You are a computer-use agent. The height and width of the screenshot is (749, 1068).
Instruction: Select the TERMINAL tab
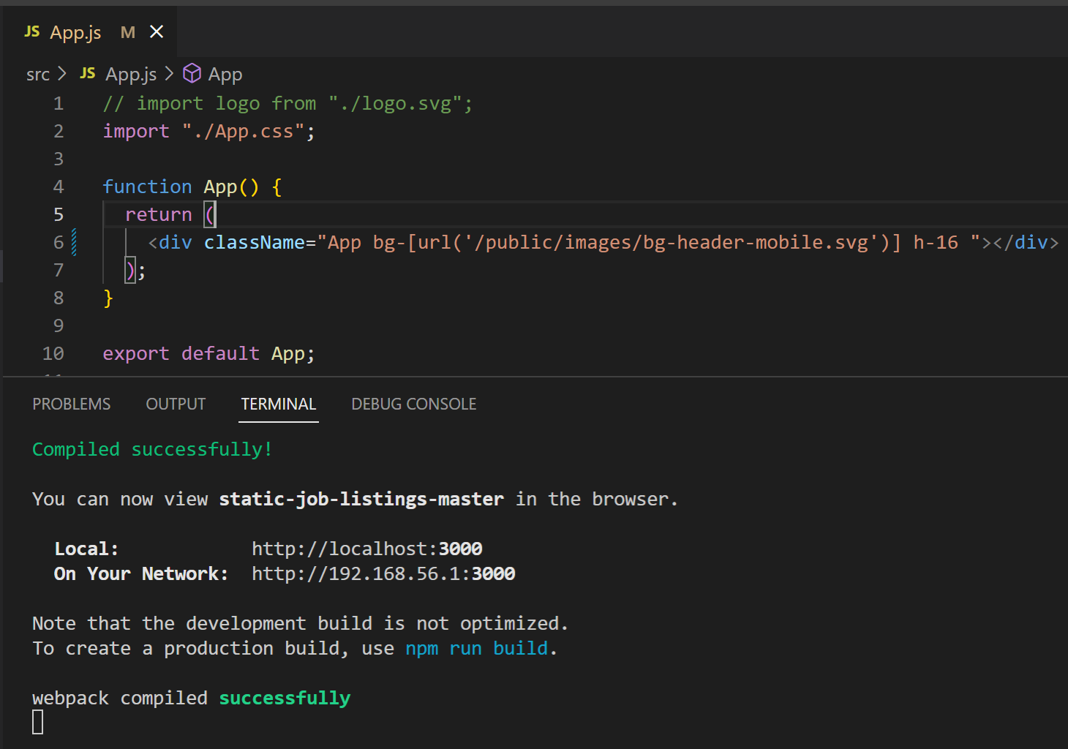[278, 403]
